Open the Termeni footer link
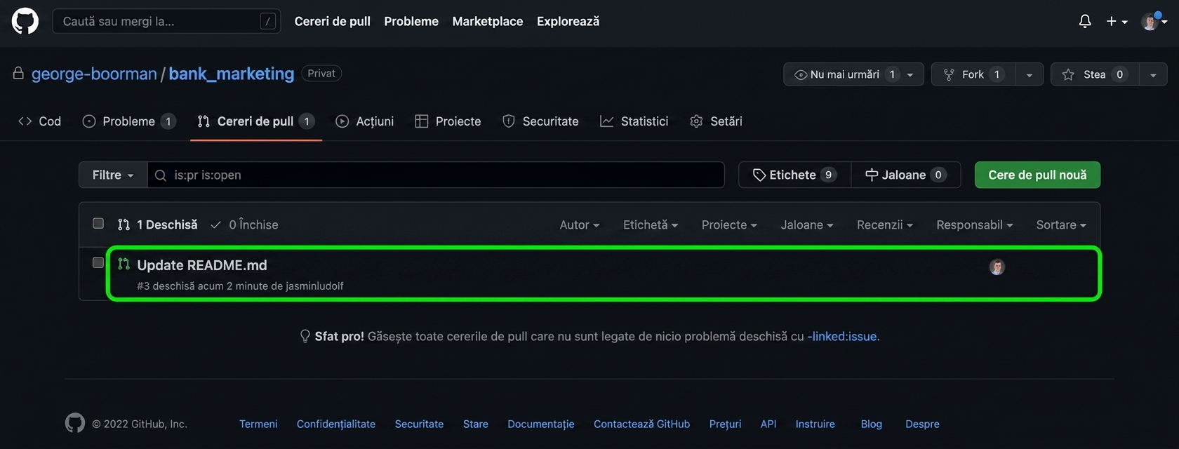Image resolution: width=1179 pixels, height=449 pixels. pos(258,424)
